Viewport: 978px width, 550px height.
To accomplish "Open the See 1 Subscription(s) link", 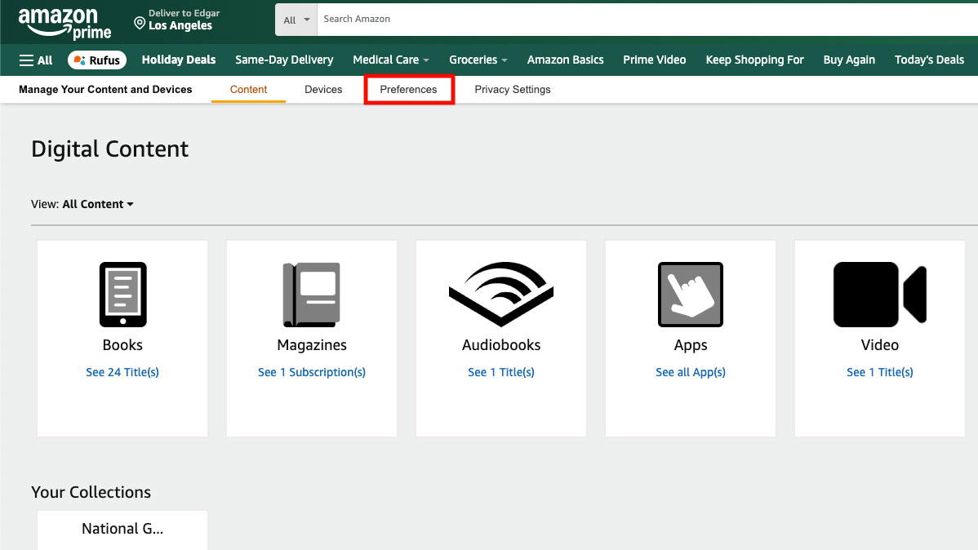I will [311, 372].
